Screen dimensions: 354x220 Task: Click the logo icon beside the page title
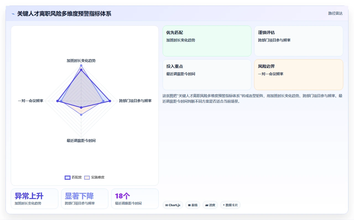13,14
